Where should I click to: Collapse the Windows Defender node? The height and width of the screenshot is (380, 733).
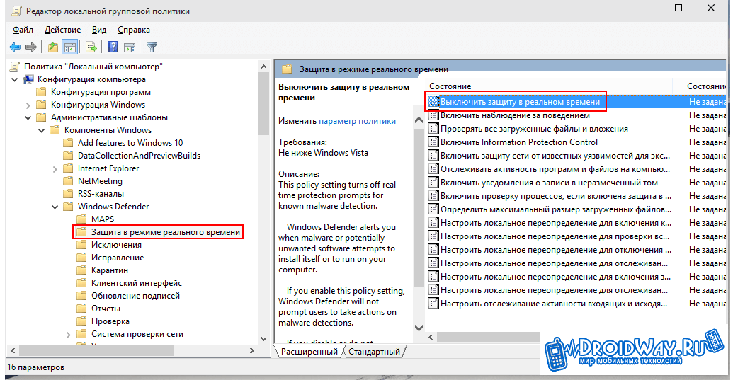pos(55,207)
